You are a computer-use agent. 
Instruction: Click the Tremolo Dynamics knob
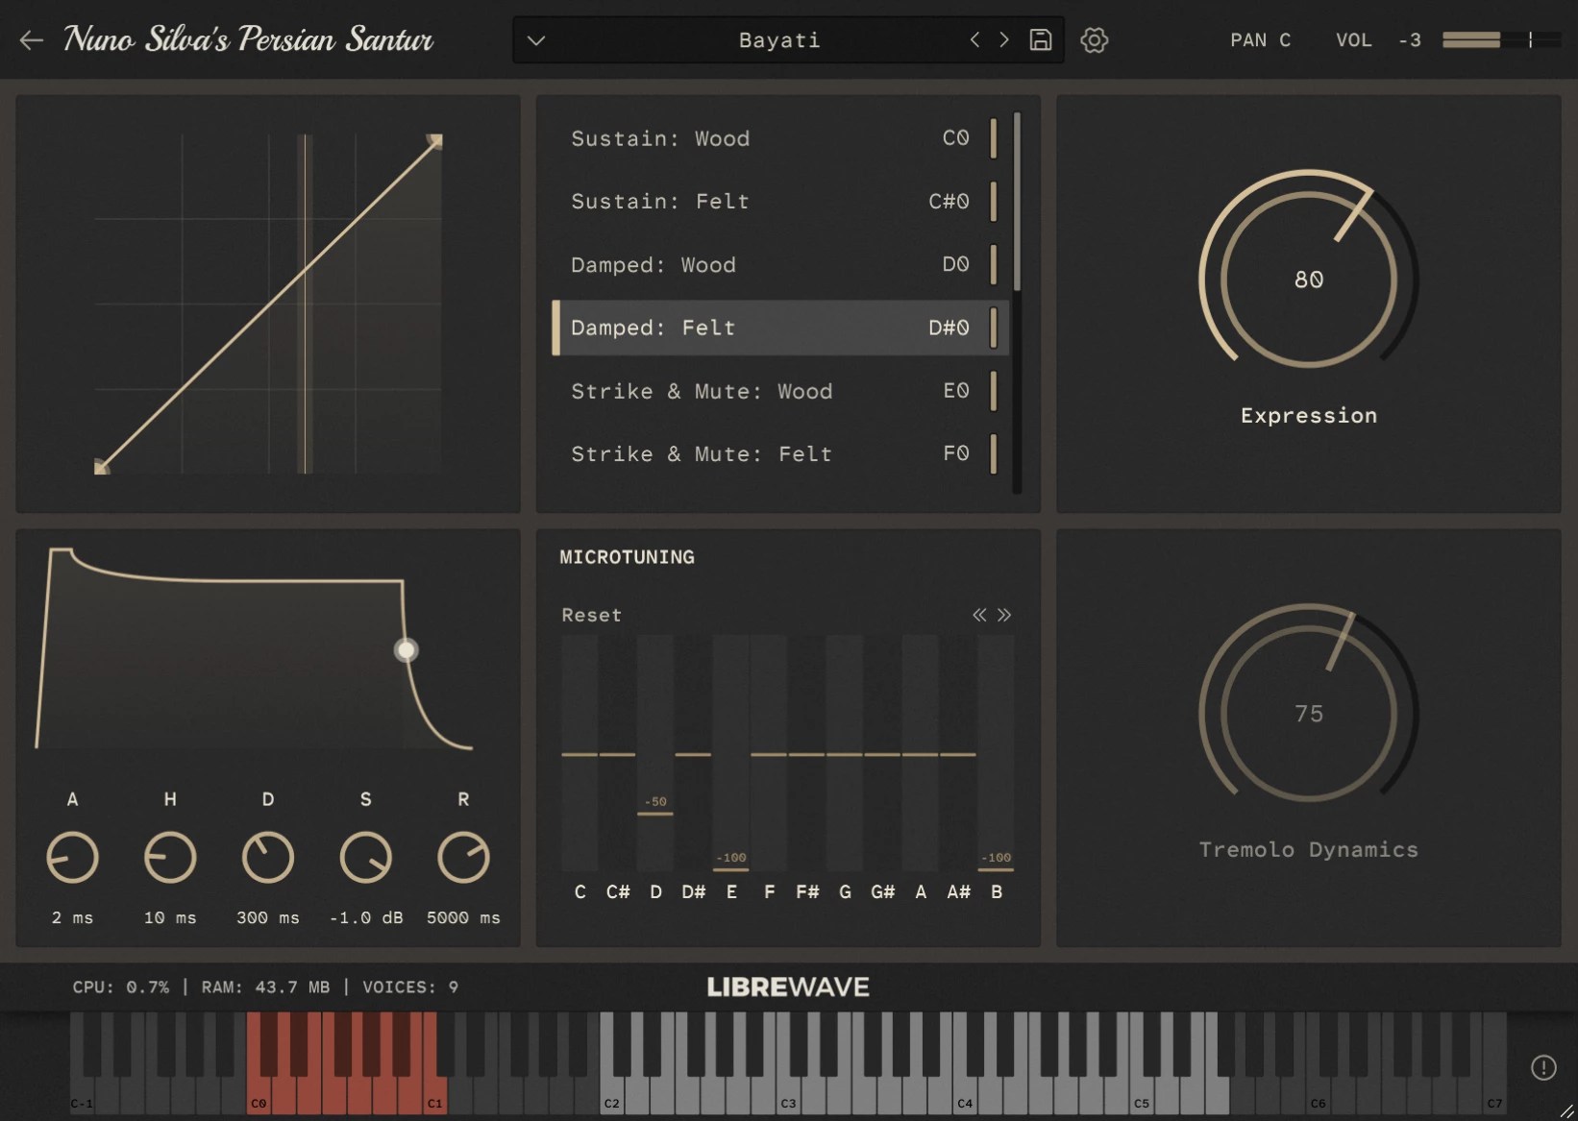1308,713
